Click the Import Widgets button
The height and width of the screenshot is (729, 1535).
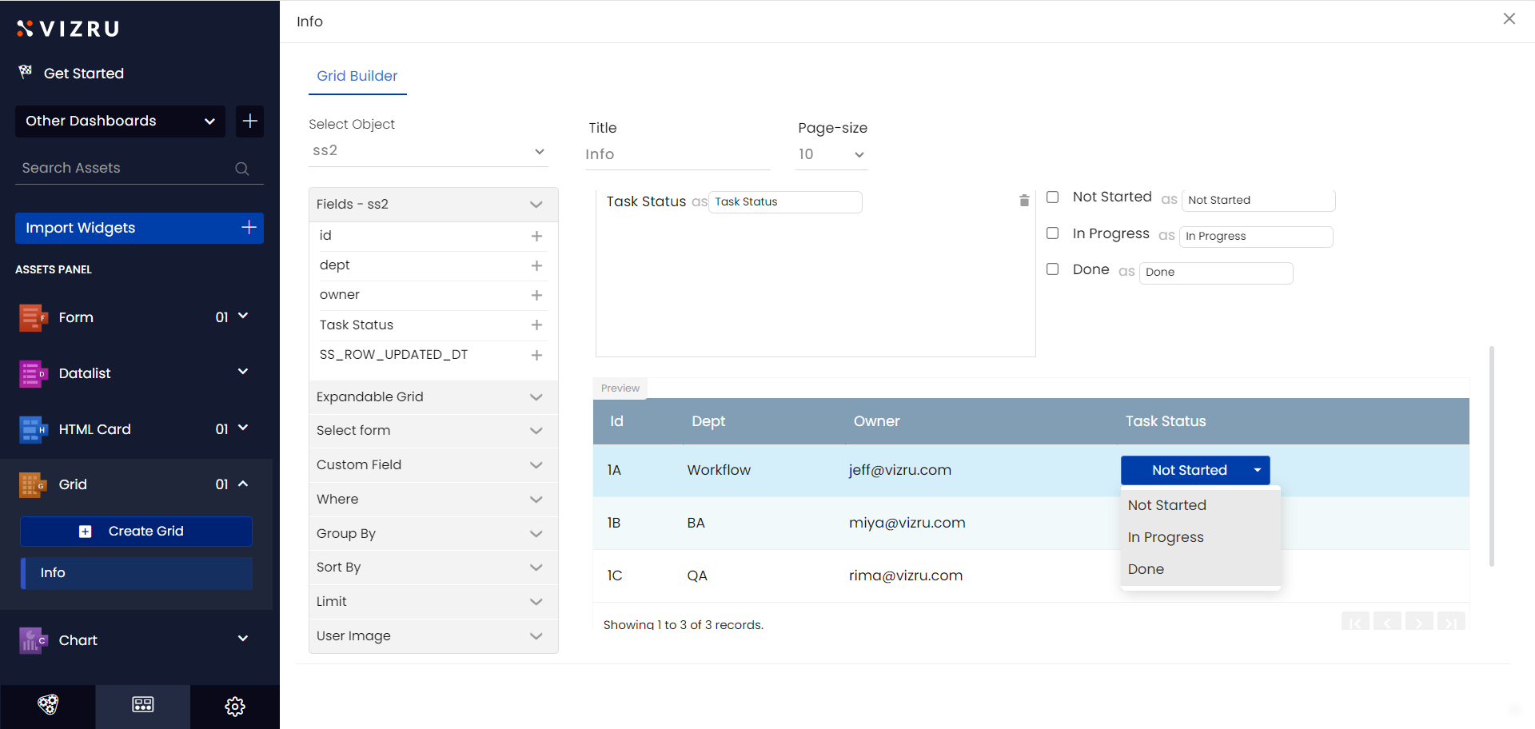[x=139, y=228]
